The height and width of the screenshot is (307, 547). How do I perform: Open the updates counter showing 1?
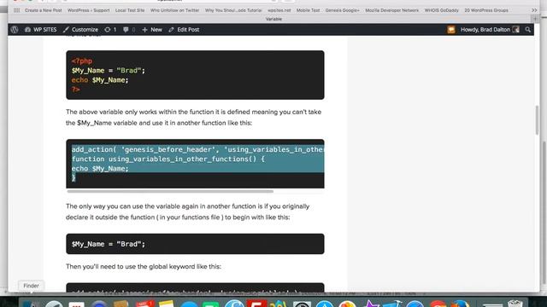(110, 30)
